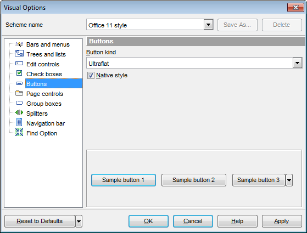
Task: Apply the visual changes
Action: pos(282,221)
